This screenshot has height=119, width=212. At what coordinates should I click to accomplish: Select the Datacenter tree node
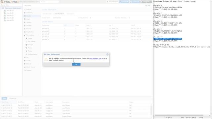[13, 8]
